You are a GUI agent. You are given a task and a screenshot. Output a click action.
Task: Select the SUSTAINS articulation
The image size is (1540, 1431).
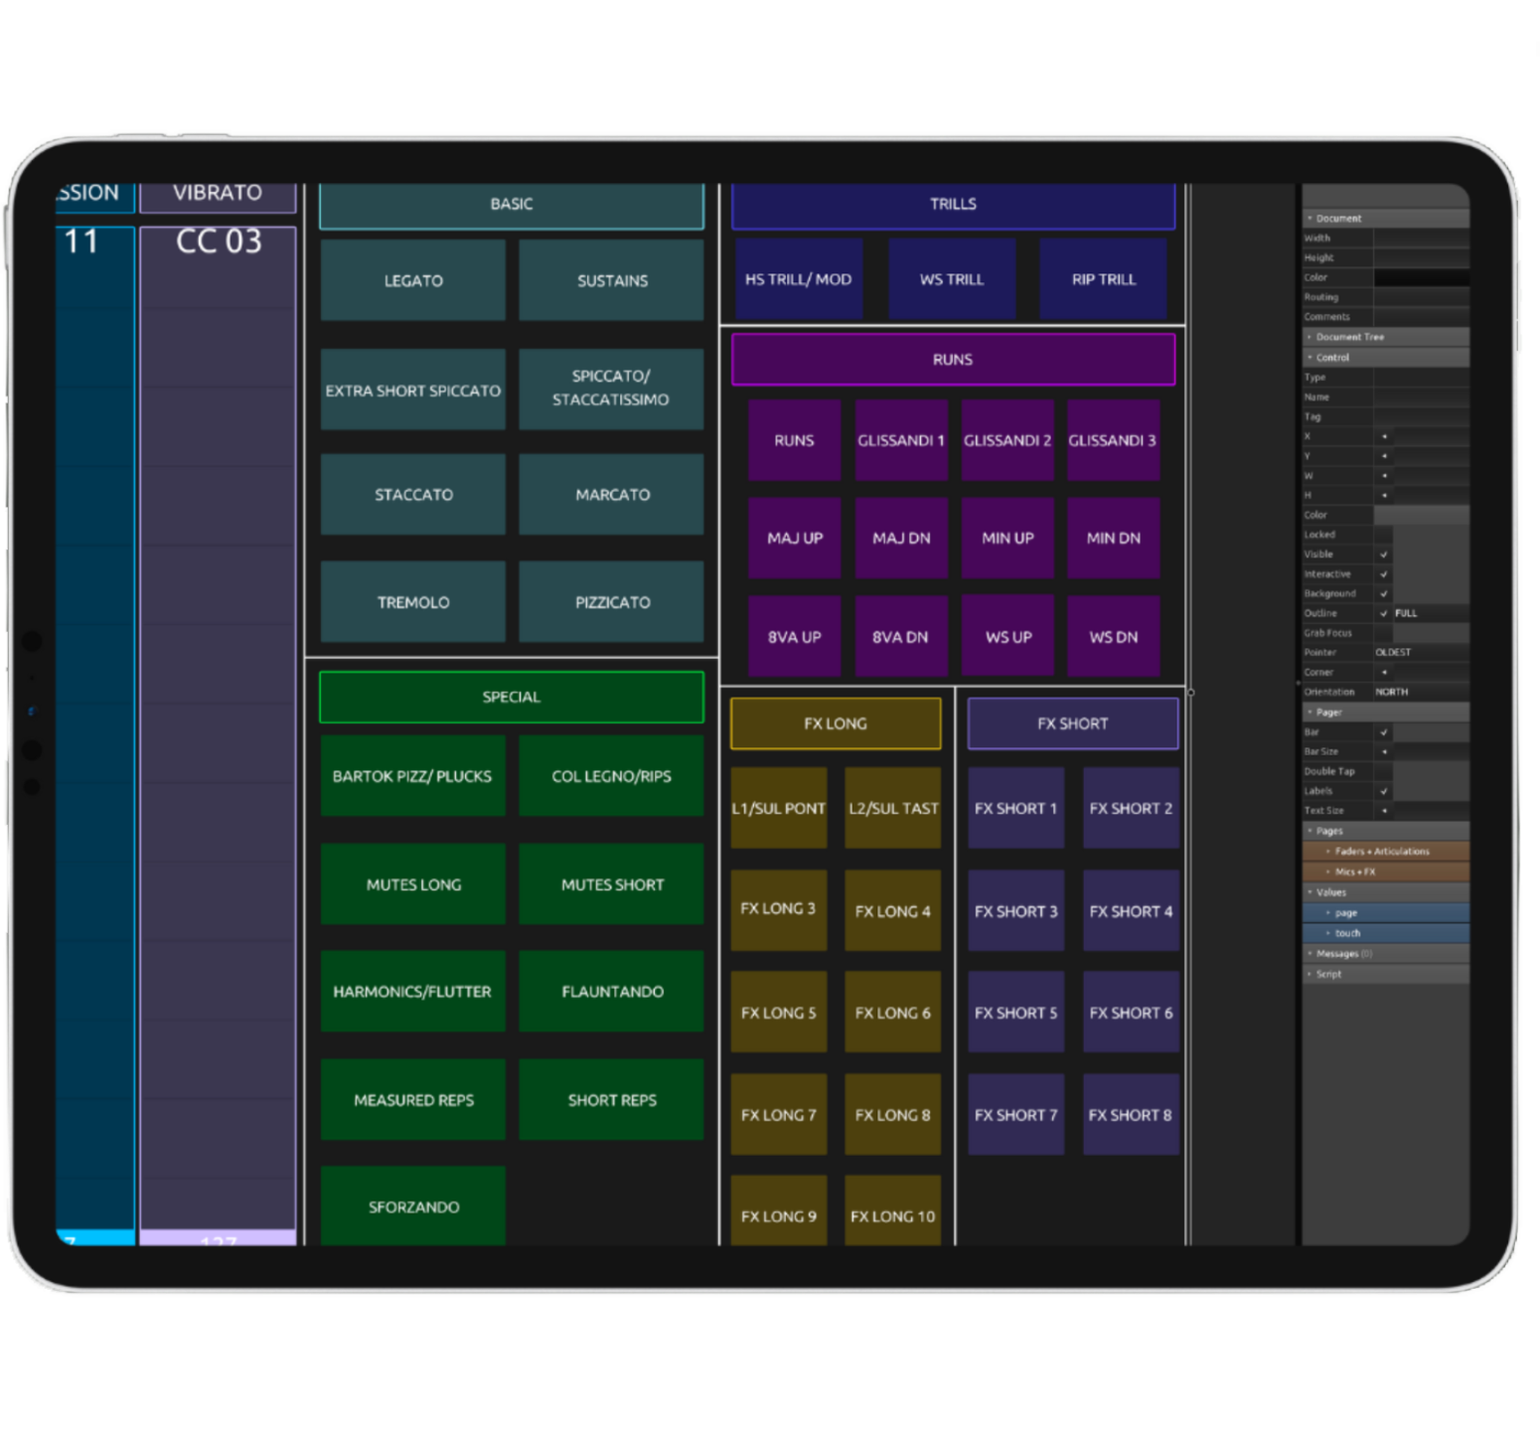tap(612, 280)
